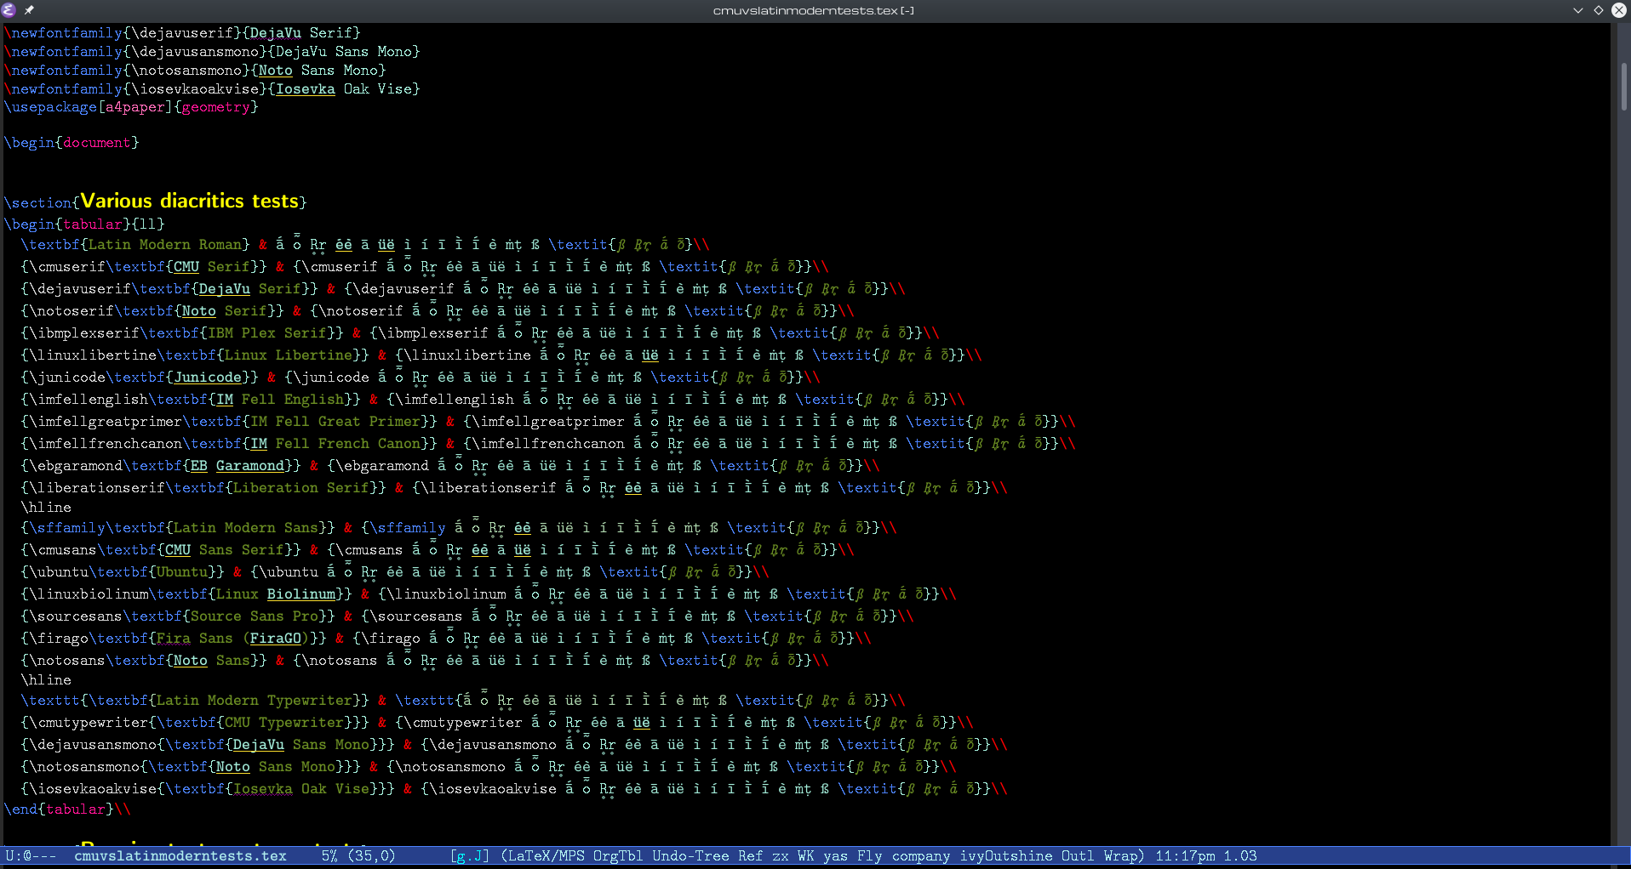
Task: Click the \newfontfamily{\notosansmono} declaration line
Action: (195, 71)
